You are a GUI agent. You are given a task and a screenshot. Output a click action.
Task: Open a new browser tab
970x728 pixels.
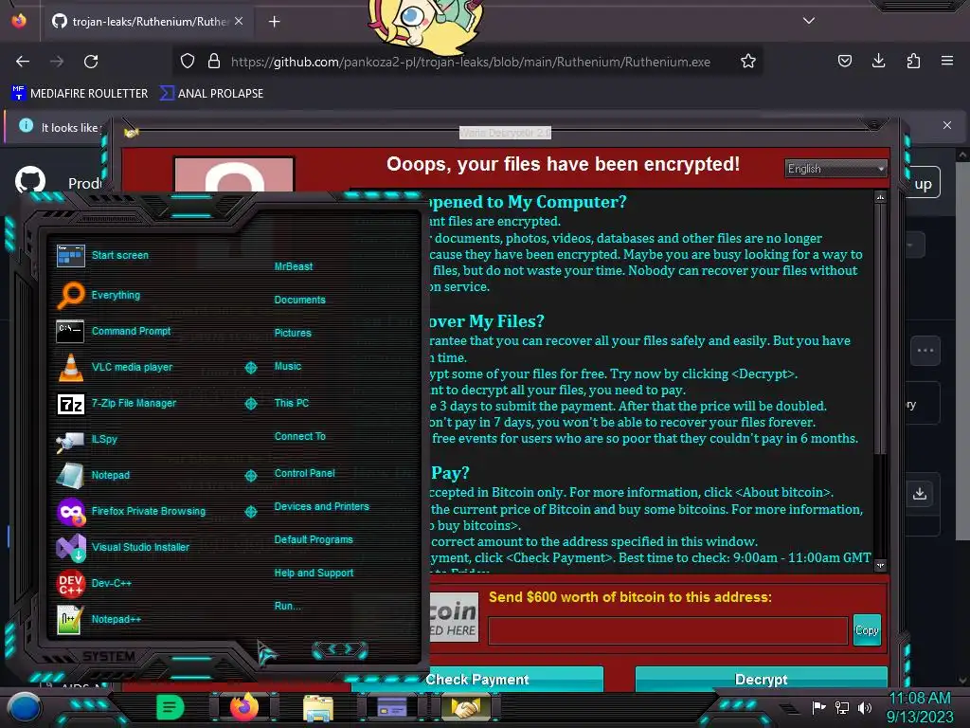274,22
